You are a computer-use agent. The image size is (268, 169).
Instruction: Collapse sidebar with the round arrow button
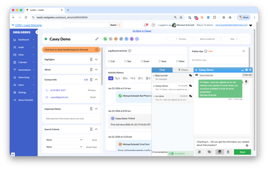pyautogui.click(x=38, y=32)
